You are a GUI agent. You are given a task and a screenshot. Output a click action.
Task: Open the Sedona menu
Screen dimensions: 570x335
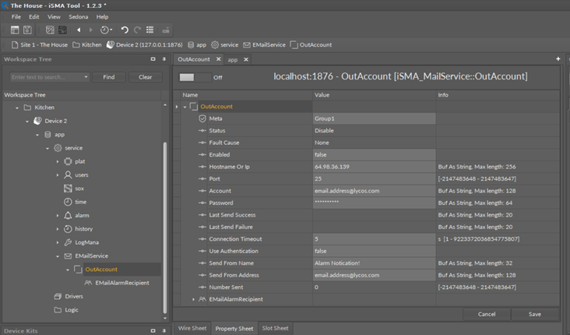80,16
